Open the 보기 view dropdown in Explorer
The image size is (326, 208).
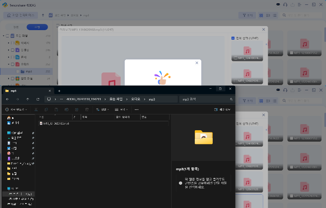(x=121, y=109)
